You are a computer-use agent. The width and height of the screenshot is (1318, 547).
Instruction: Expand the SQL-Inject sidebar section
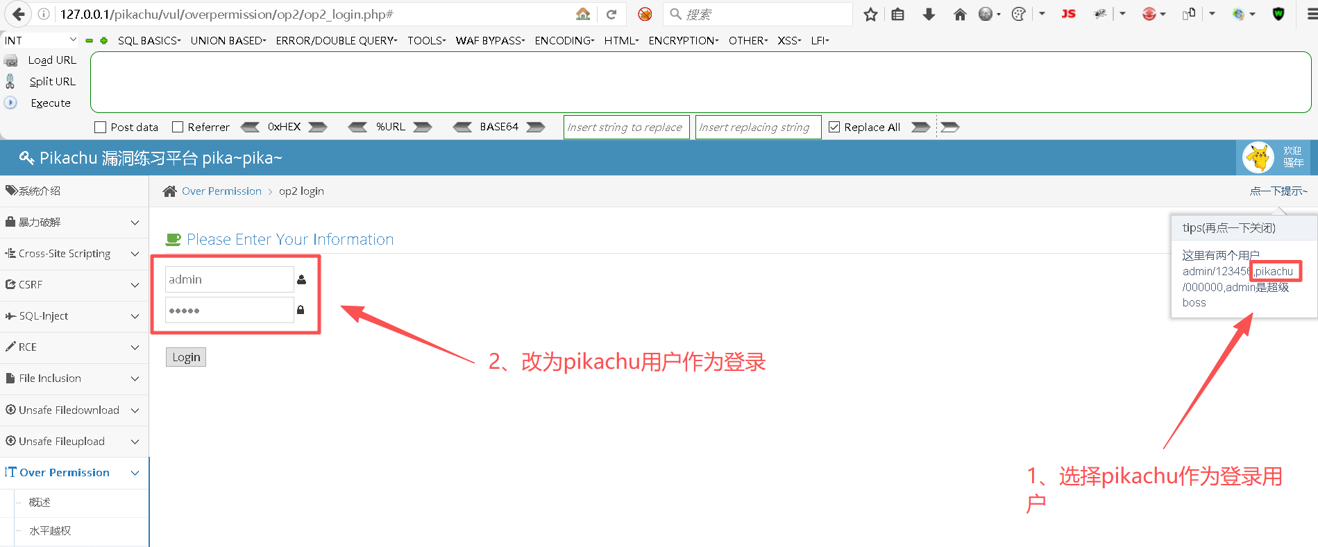tap(74, 316)
